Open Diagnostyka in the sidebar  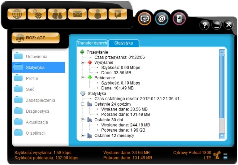pyautogui.click(x=38, y=111)
